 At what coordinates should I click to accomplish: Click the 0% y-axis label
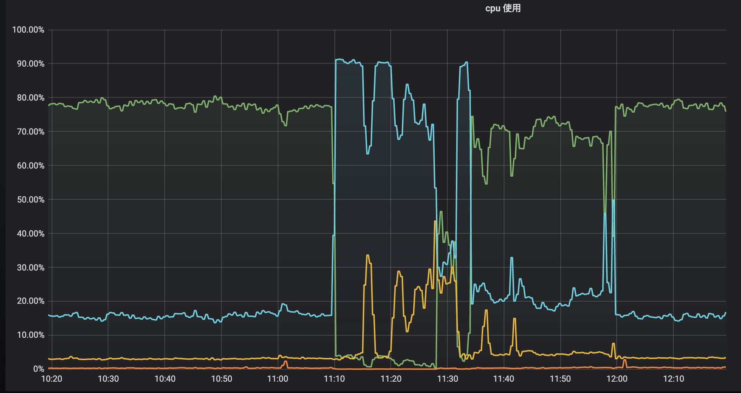point(39,369)
